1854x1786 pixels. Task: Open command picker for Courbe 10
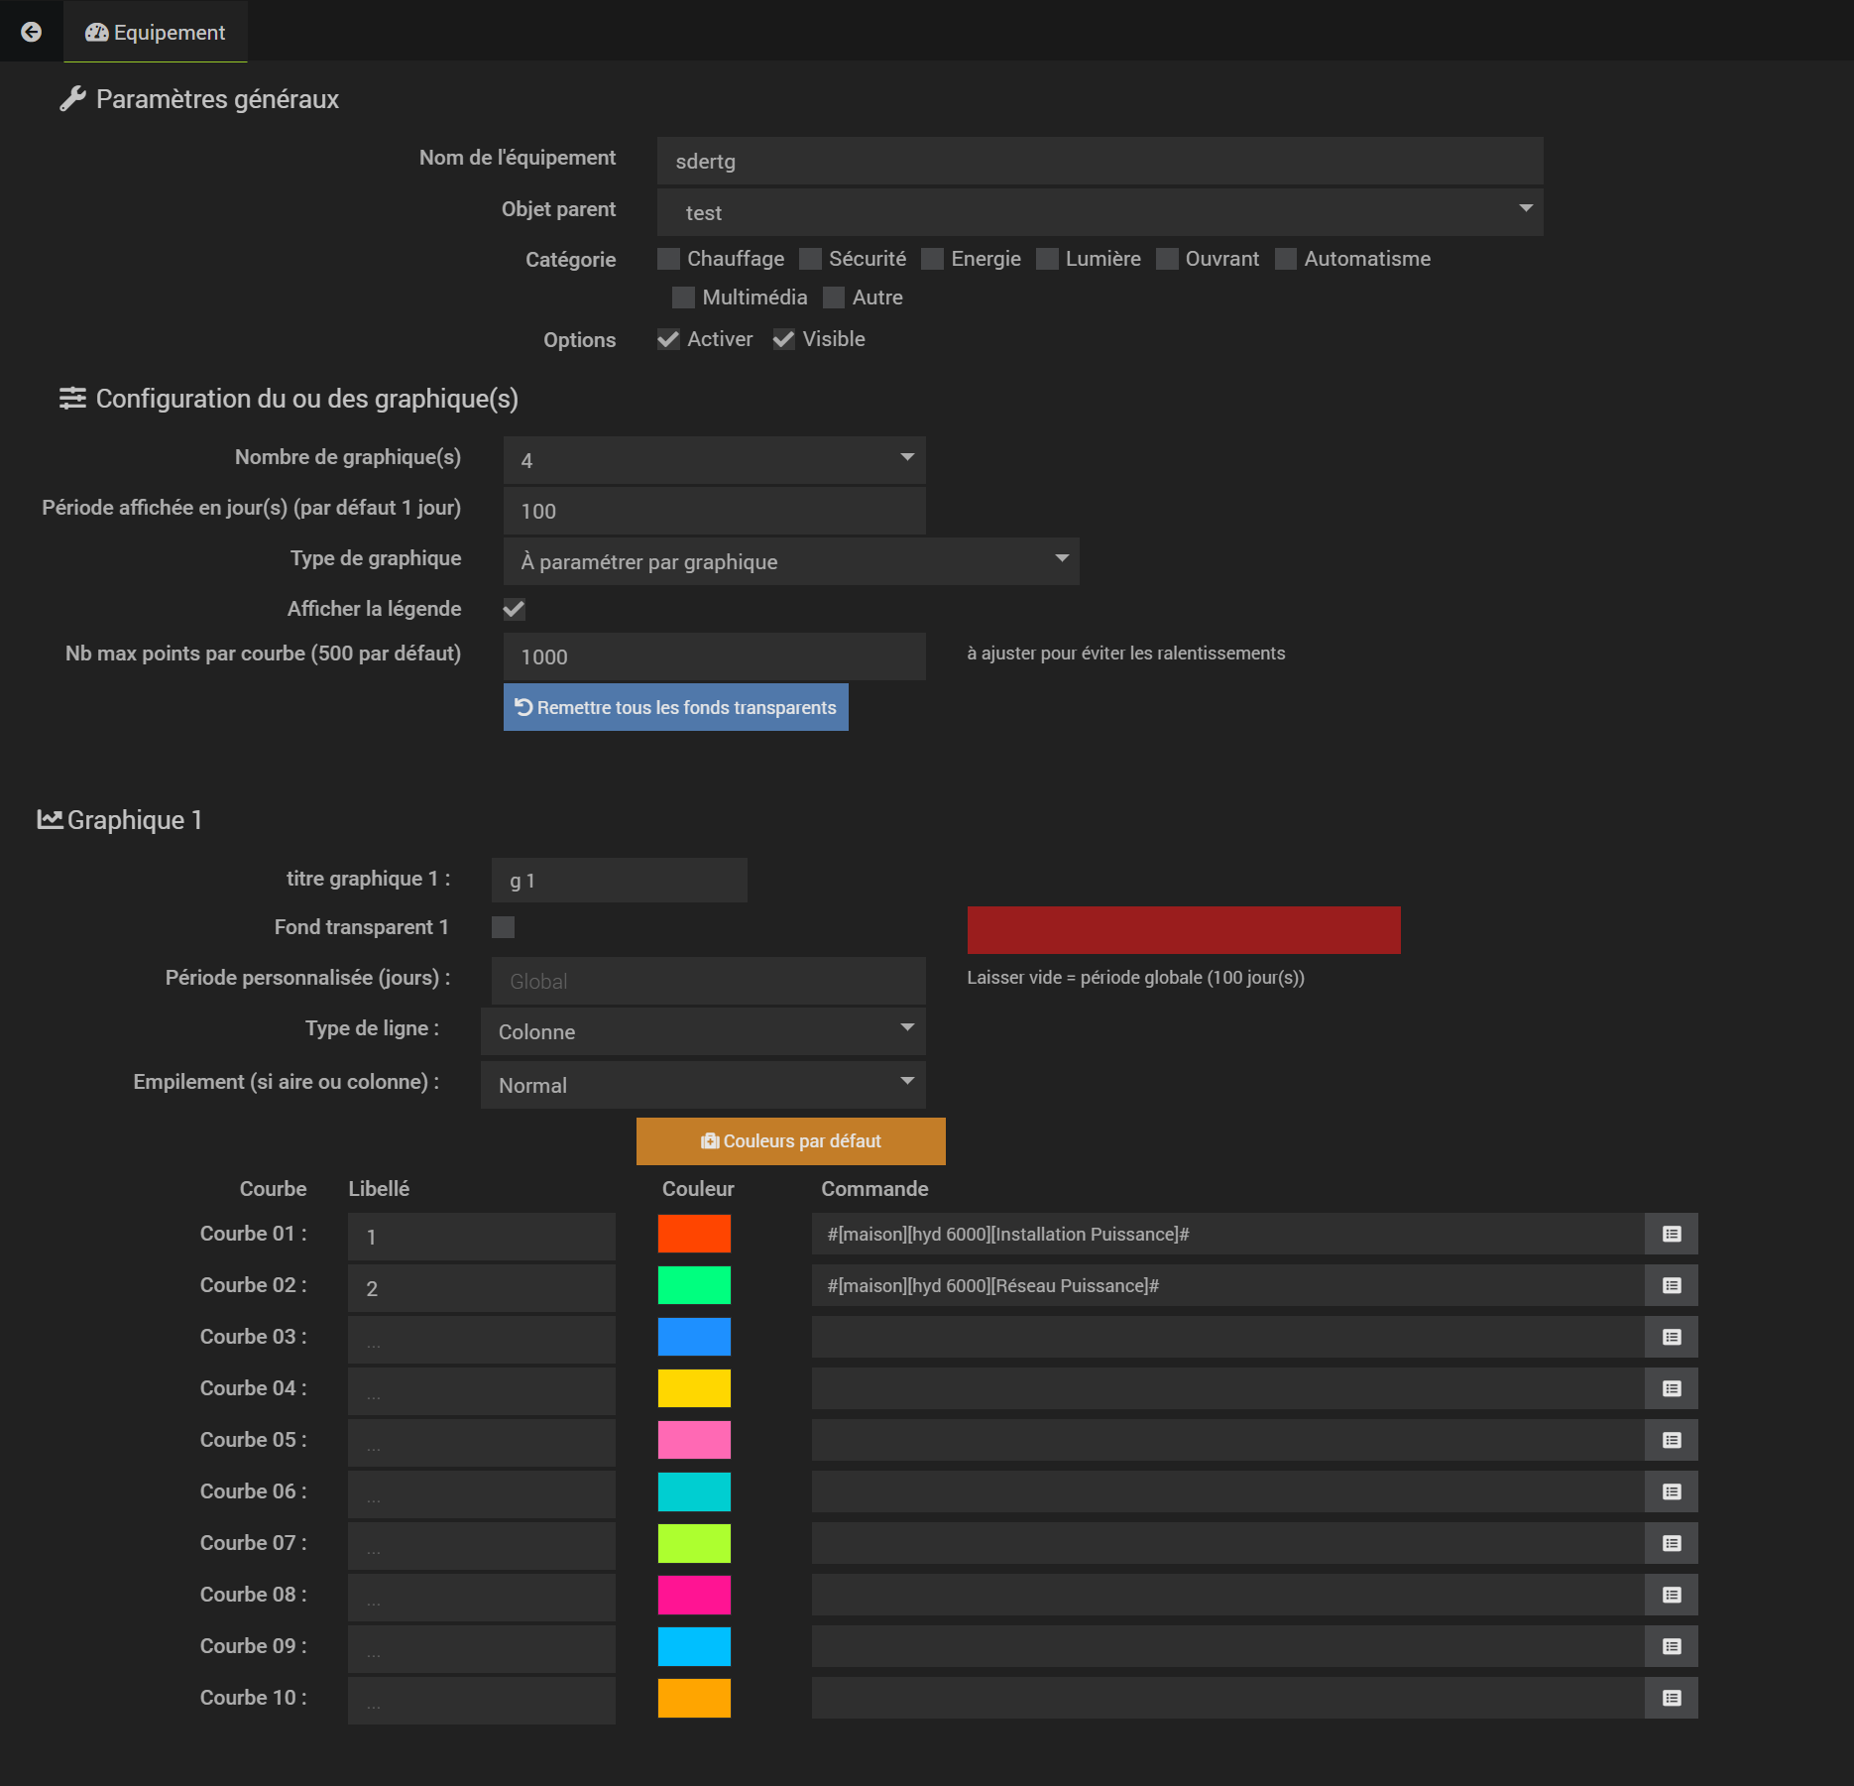(1672, 1698)
